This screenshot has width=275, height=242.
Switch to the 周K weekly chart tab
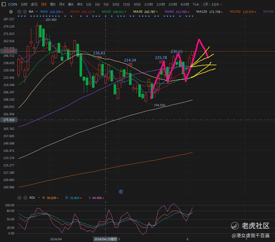[x=53, y=4]
